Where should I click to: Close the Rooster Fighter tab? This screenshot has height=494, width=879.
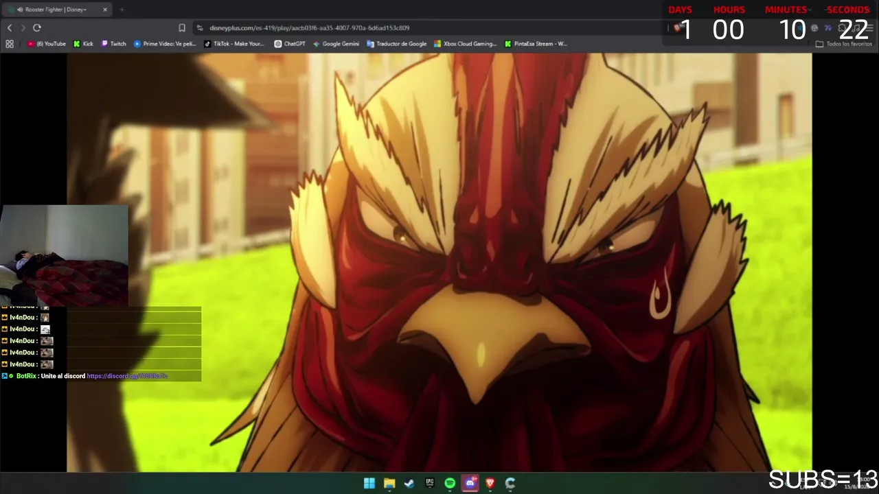tap(105, 10)
